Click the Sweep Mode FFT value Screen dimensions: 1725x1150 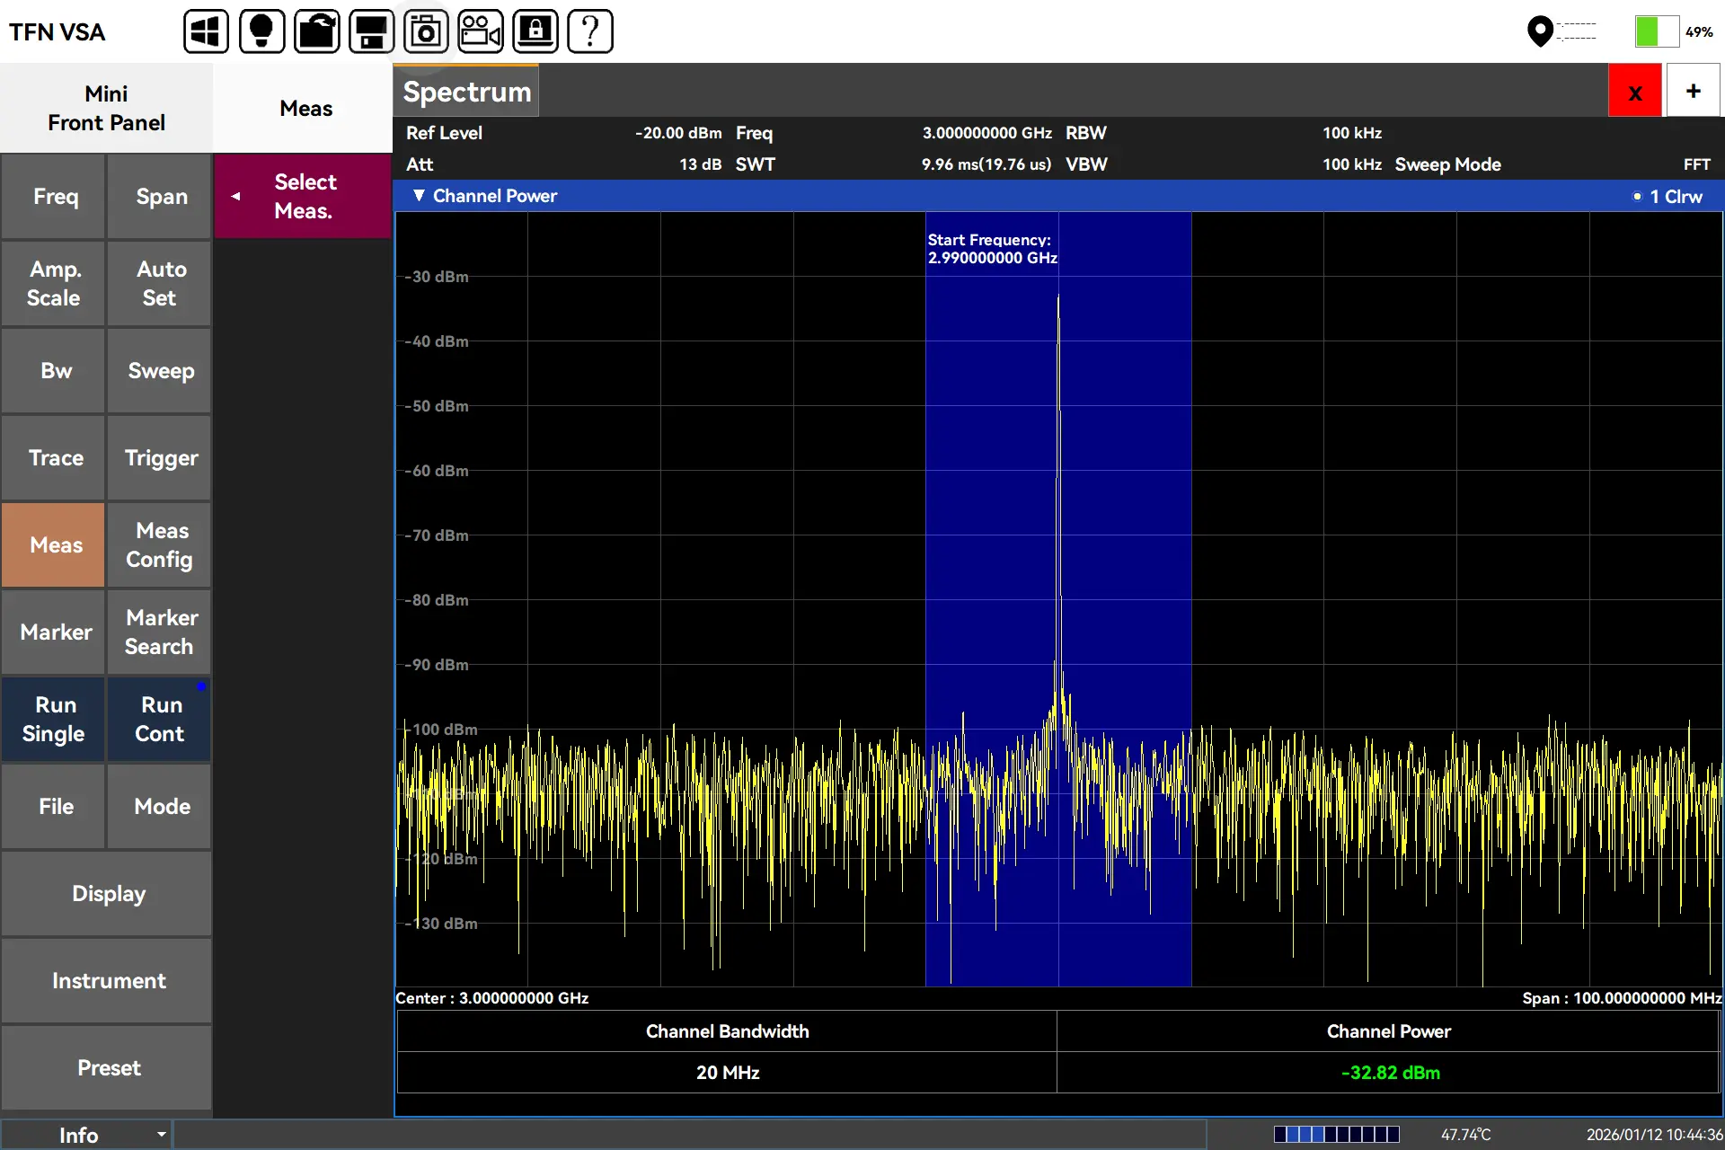click(1696, 164)
